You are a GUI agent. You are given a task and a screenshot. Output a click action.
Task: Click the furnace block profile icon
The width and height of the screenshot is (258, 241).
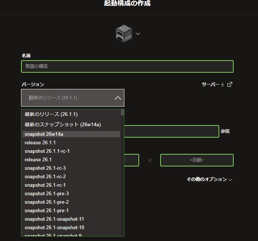click(x=124, y=34)
